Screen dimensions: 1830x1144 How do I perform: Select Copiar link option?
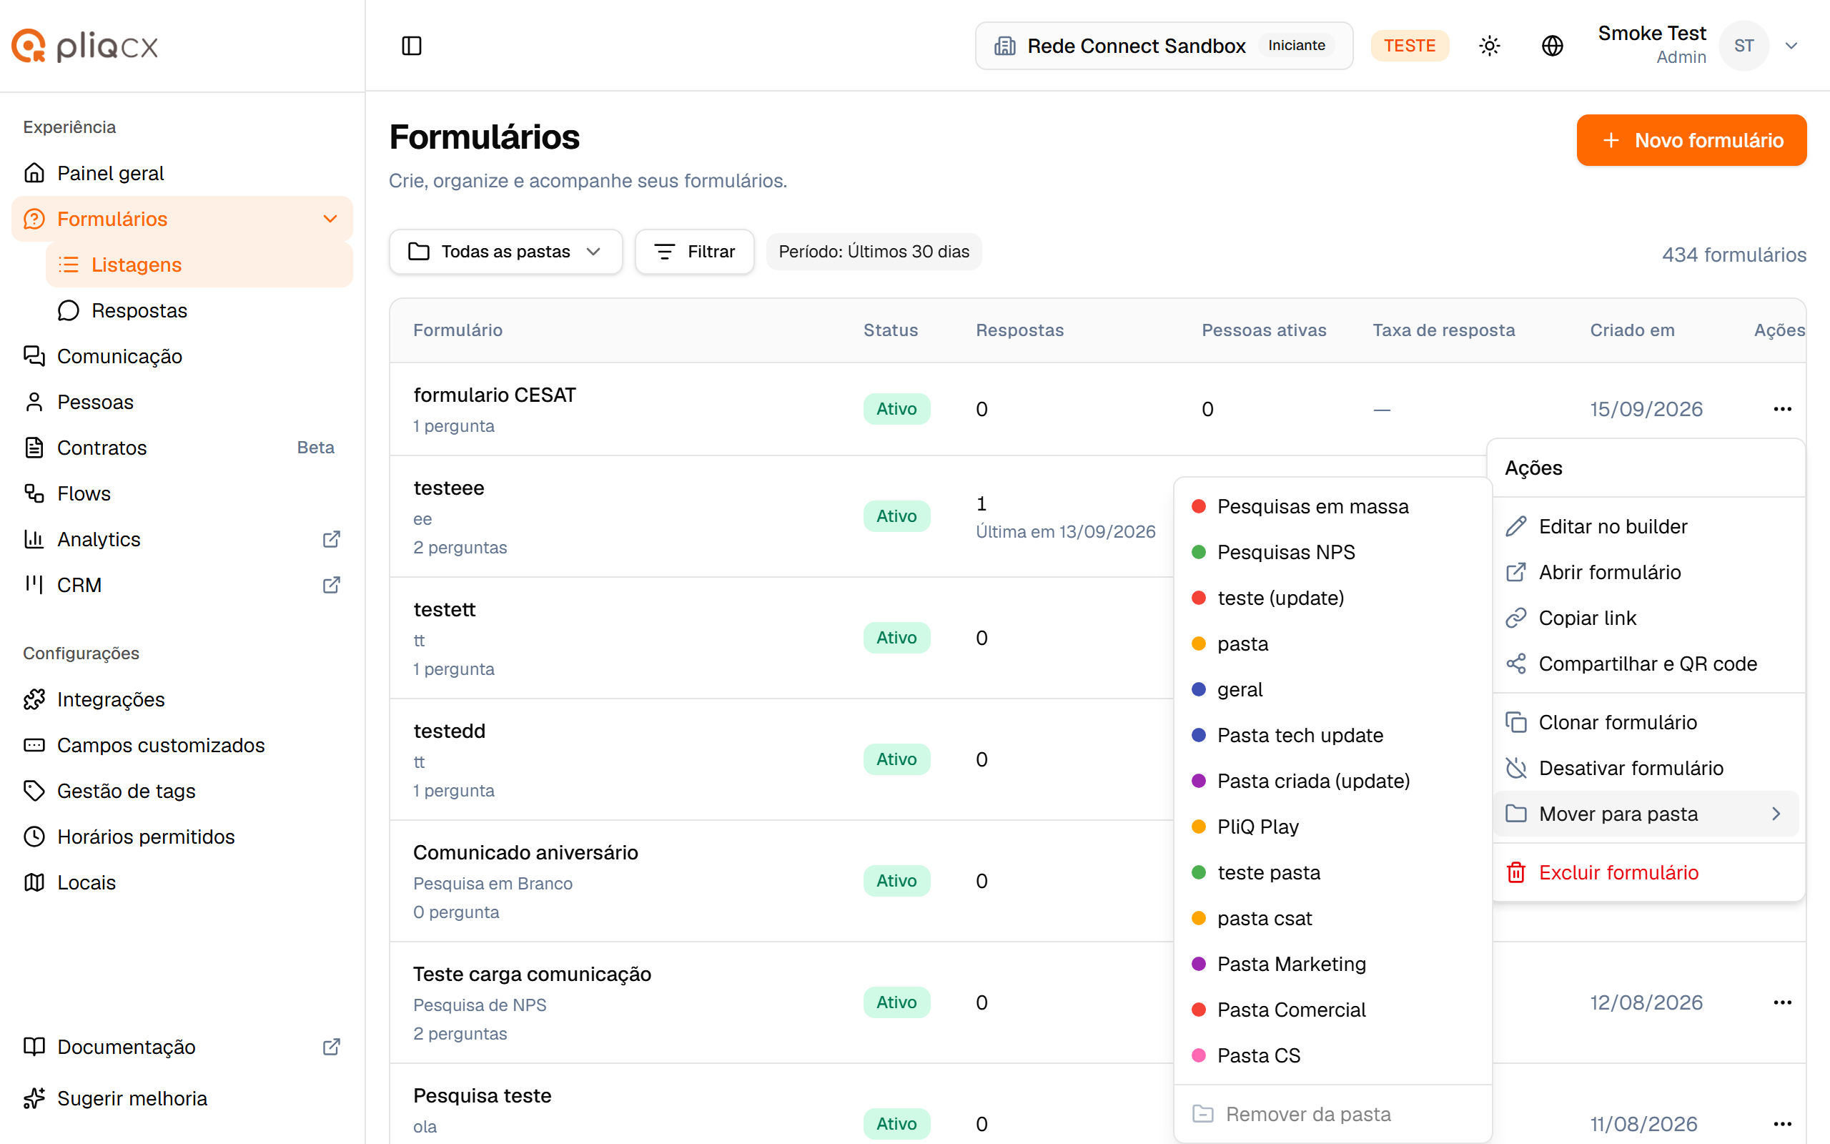point(1646,617)
